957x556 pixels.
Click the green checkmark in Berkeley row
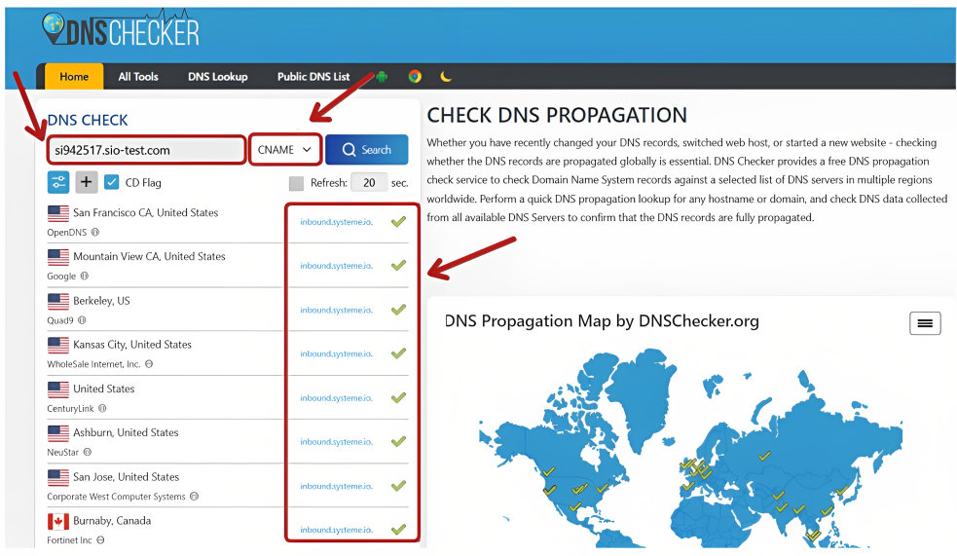398,310
